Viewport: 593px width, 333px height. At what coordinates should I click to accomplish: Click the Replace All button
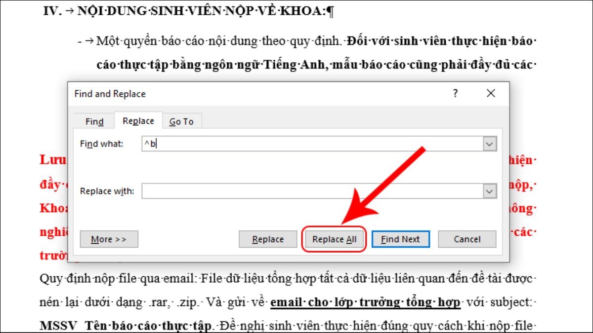pos(334,239)
